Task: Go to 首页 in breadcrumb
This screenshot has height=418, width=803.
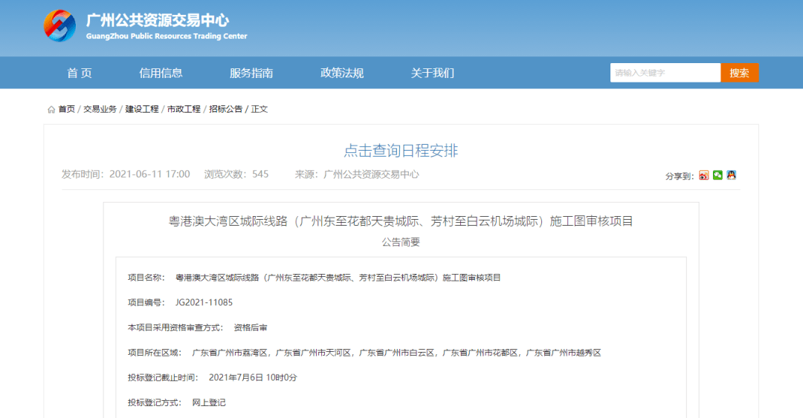Action: click(67, 109)
